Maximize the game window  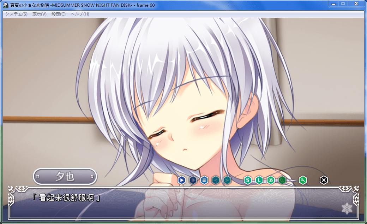[x=343, y=4]
